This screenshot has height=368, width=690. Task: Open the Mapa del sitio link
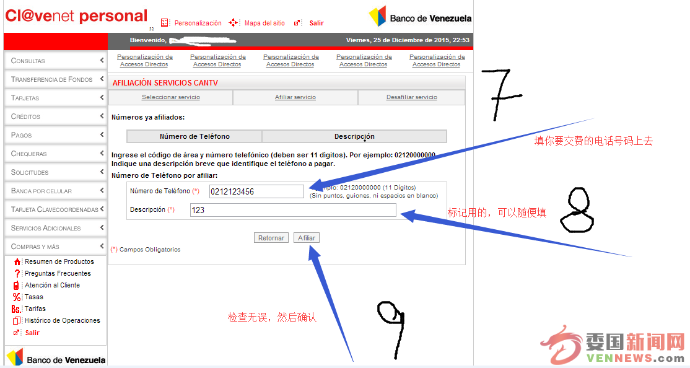(x=264, y=23)
